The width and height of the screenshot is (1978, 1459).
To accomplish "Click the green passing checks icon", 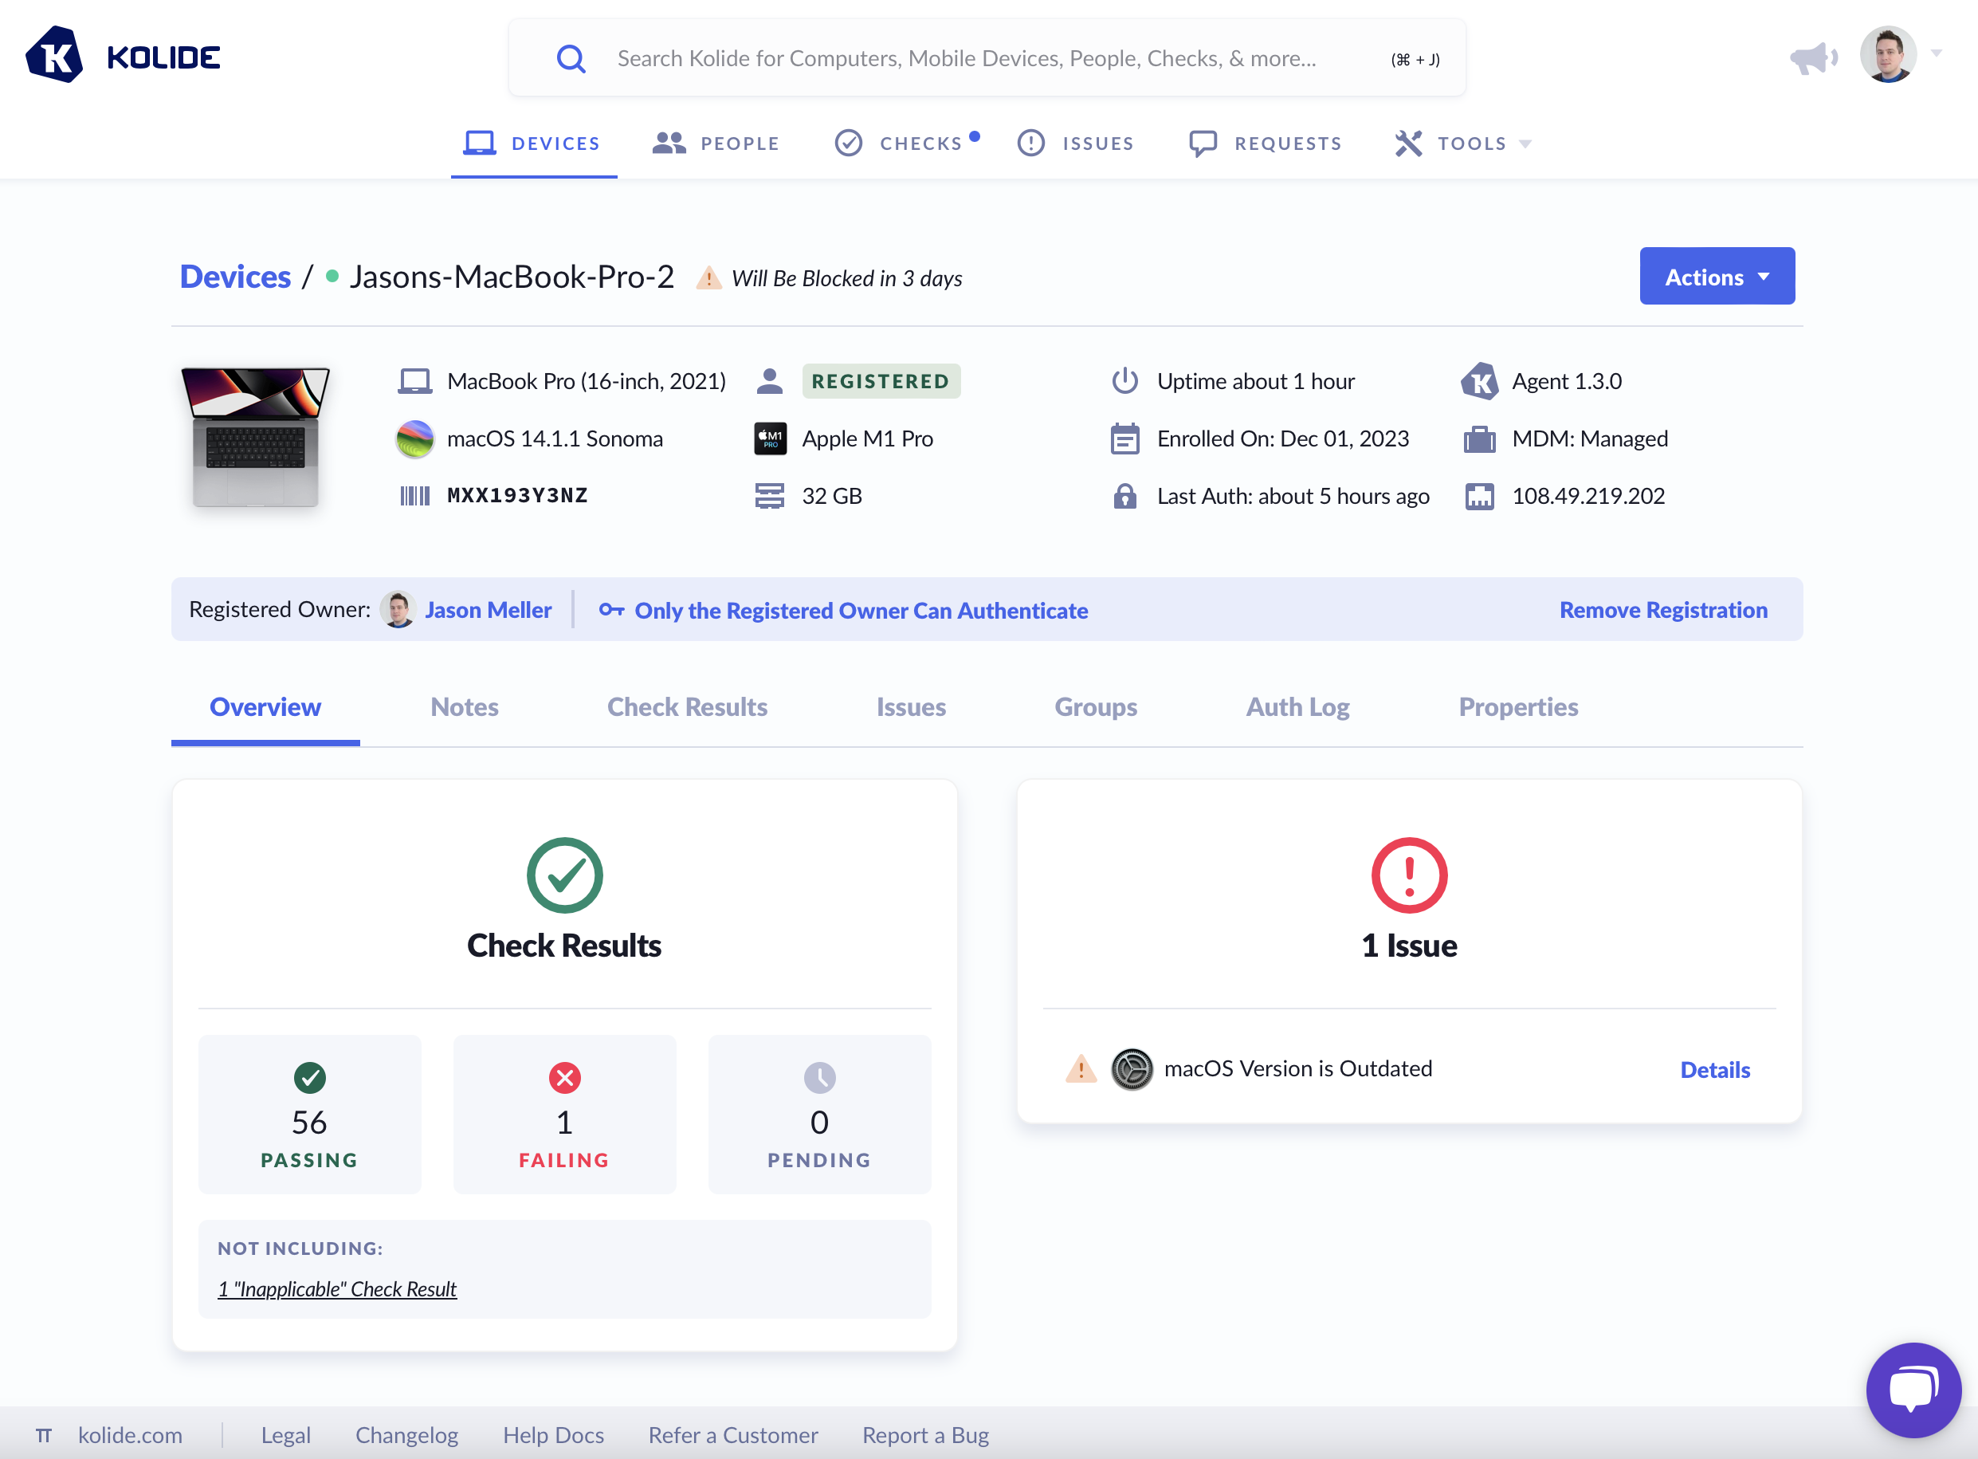I will 310,1077.
